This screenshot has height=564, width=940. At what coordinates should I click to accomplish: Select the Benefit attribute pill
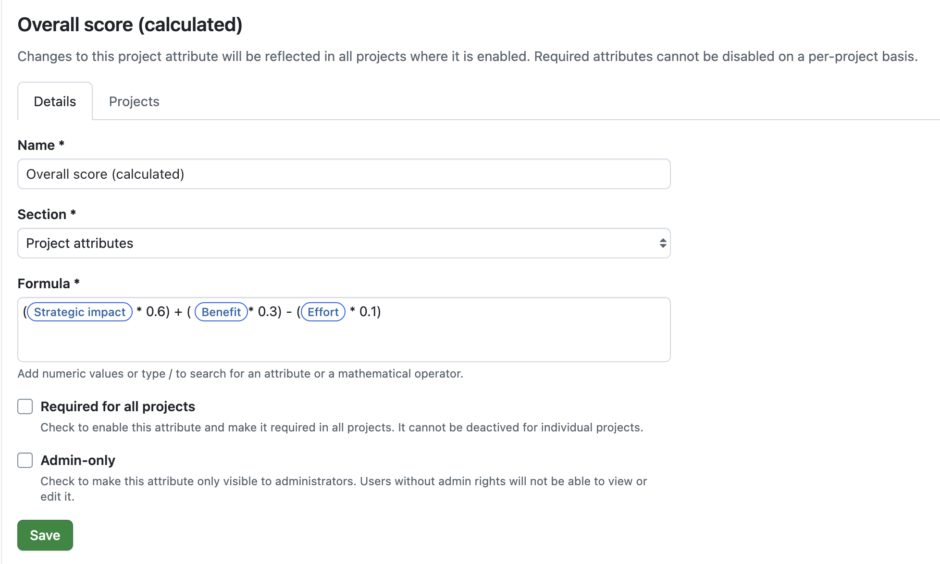tap(221, 312)
